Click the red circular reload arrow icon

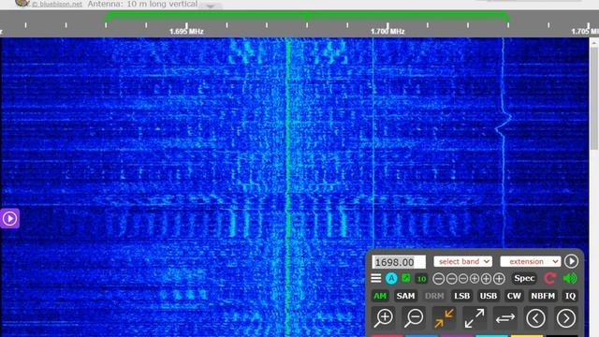(549, 278)
